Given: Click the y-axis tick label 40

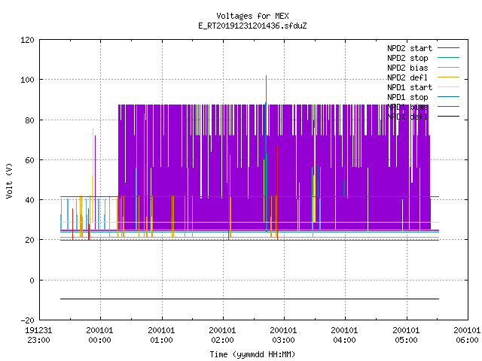Looking at the screenshot, I should pyautogui.click(x=29, y=200).
